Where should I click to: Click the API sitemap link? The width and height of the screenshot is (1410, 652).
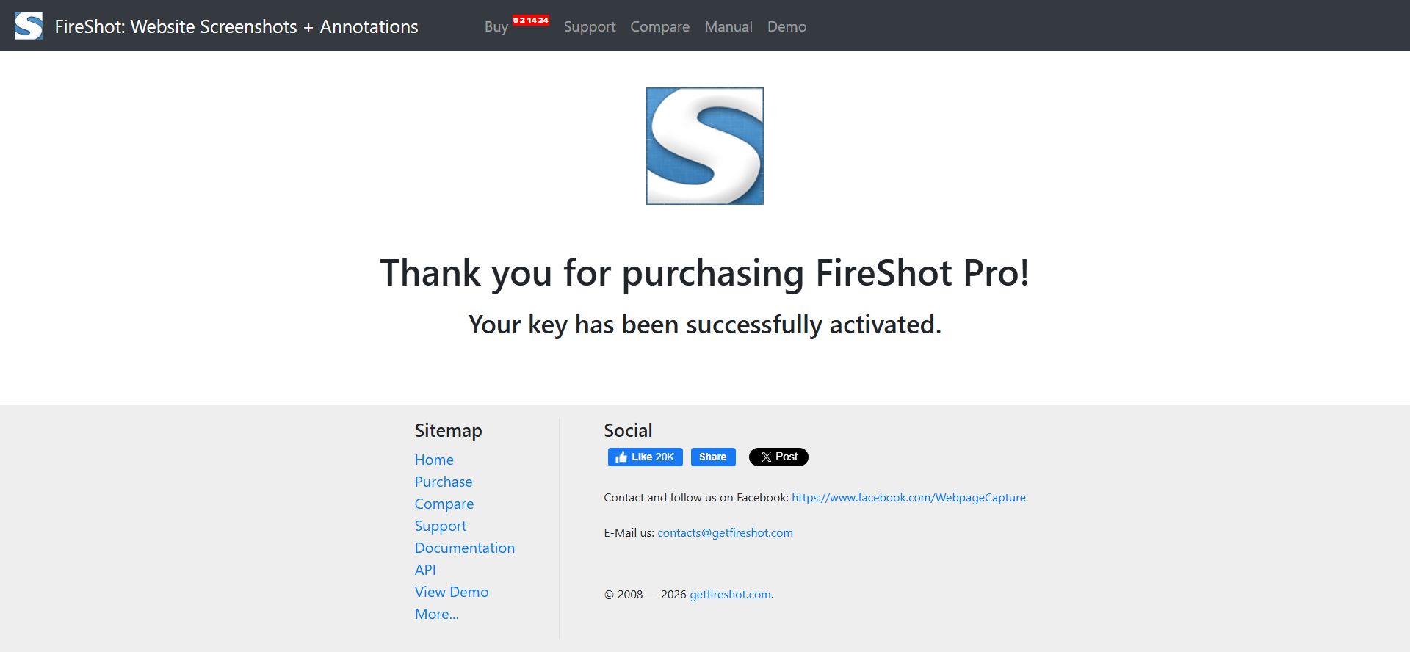click(x=425, y=570)
